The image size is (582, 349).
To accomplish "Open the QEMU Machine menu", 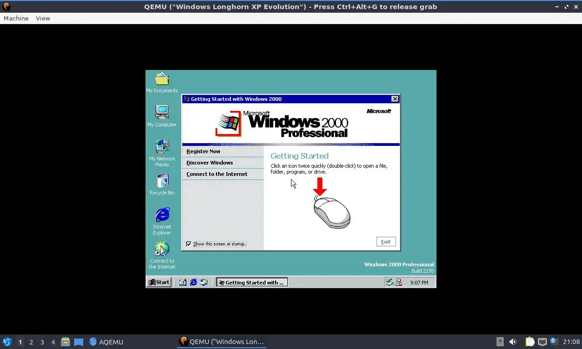I will point(16,18).
